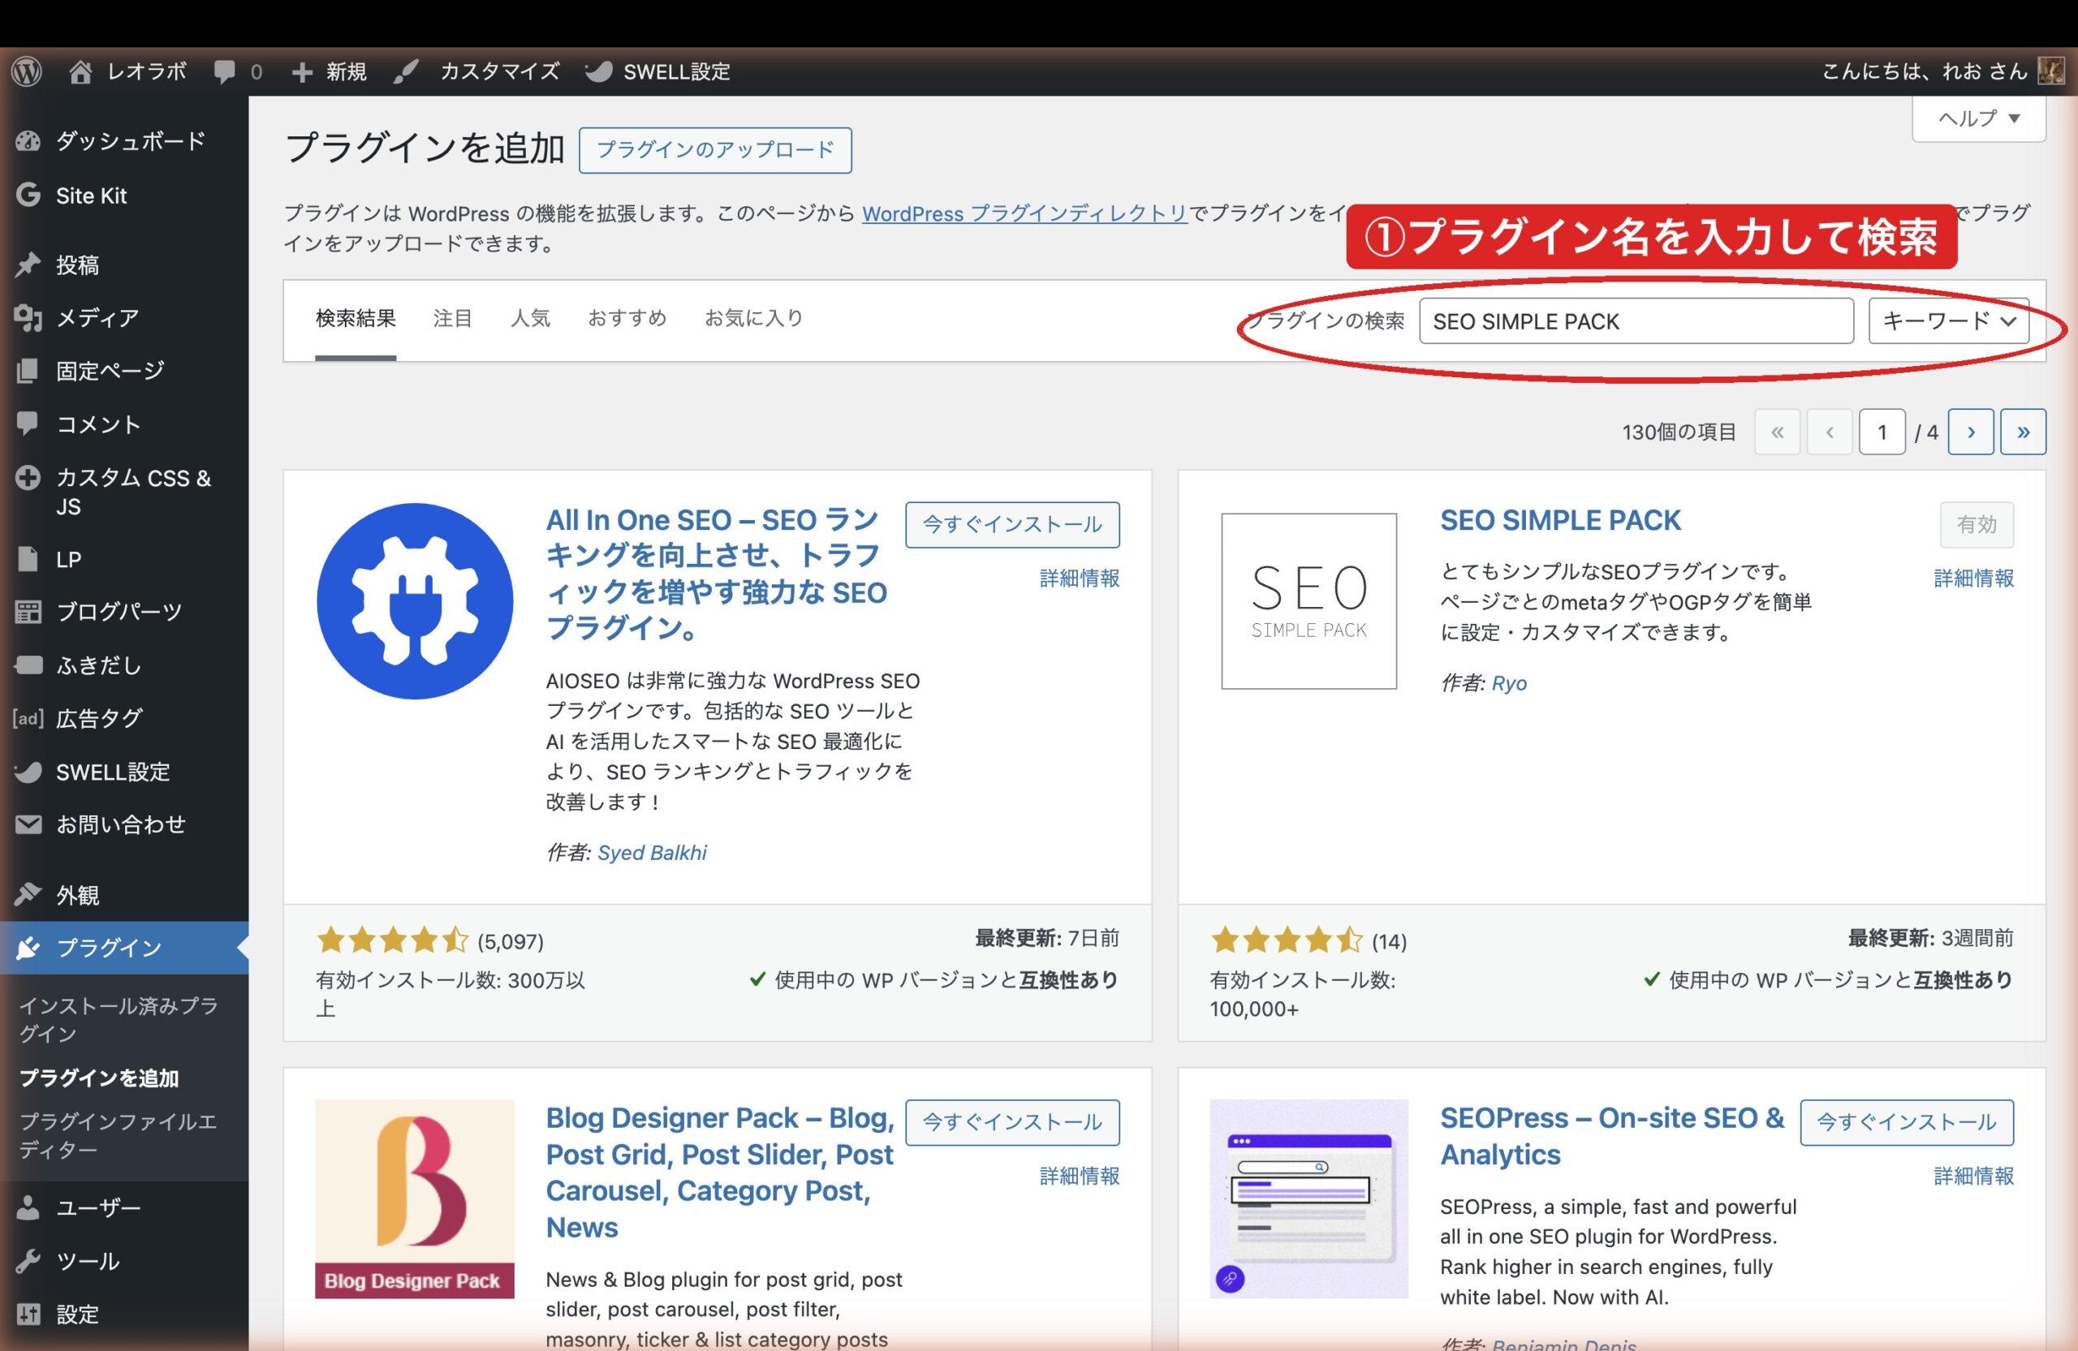
Task: Open WordPress プラグインディレクトリ link
Action: 1024,214
